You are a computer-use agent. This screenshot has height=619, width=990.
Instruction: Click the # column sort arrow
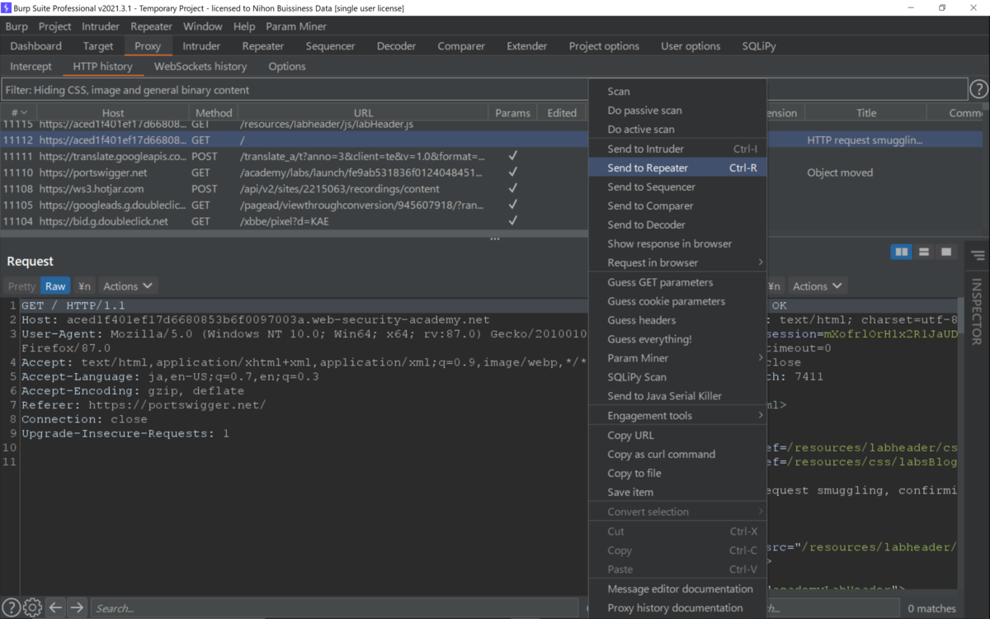(x=24, y=113)
